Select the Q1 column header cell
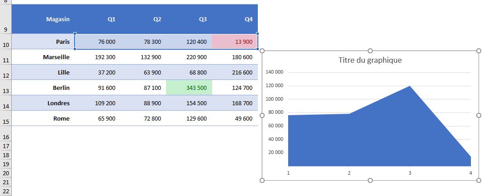 [98, 19]
